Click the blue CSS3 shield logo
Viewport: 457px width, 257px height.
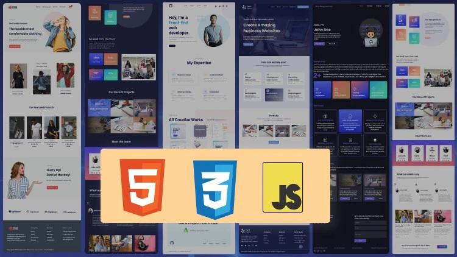[x=215, y=189]
